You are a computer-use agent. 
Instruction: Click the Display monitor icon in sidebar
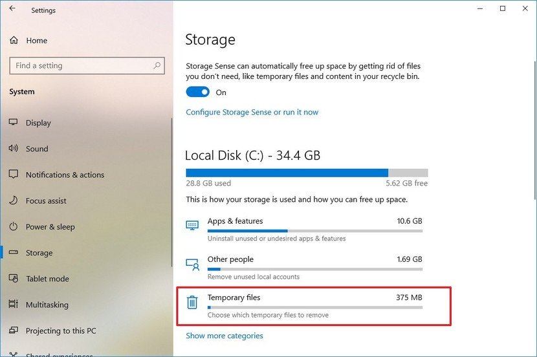13,123
